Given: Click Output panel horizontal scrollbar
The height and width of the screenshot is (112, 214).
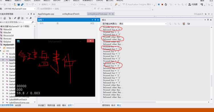Looking at the screenshot, I should pos(130,102).
